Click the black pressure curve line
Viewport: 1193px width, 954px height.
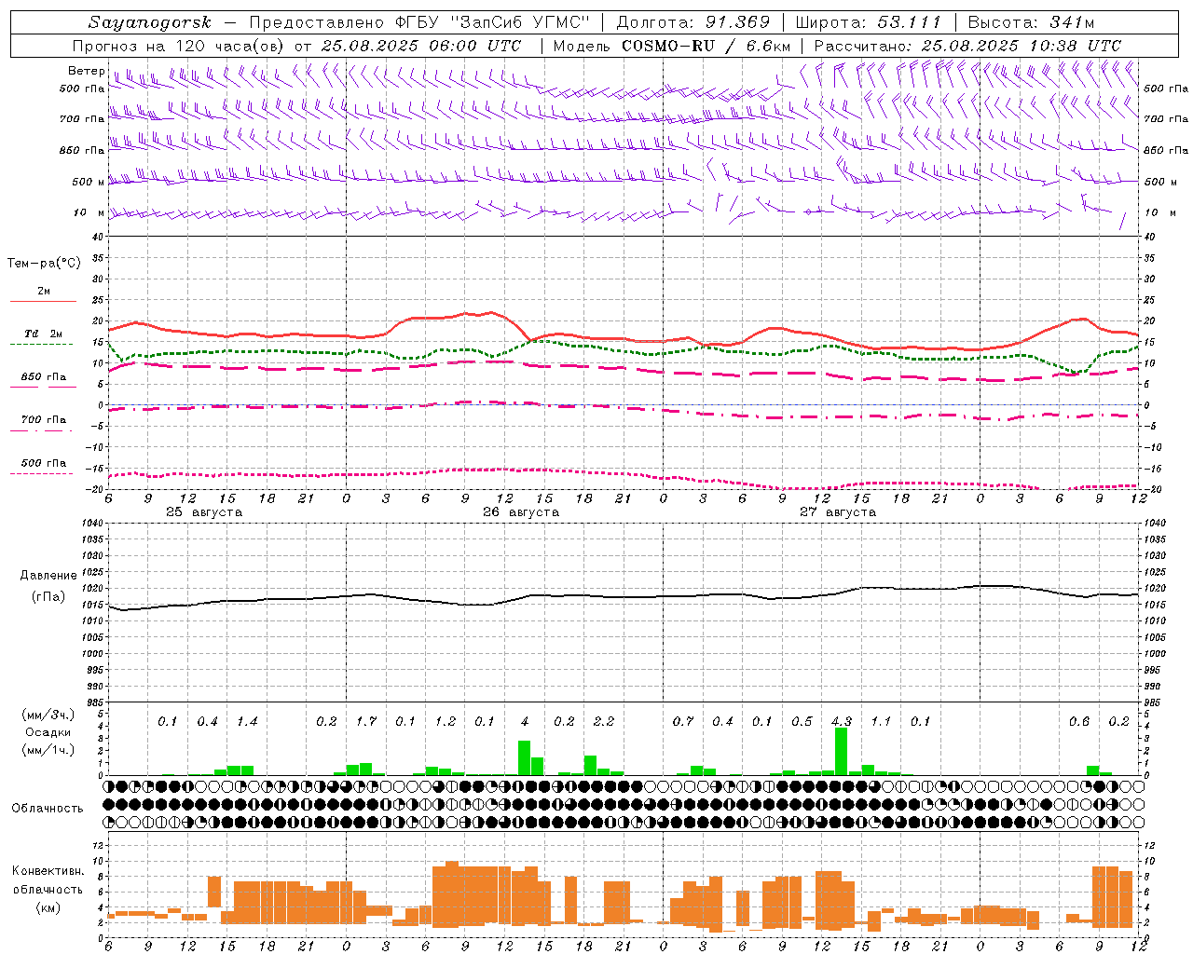pos(623,596)
